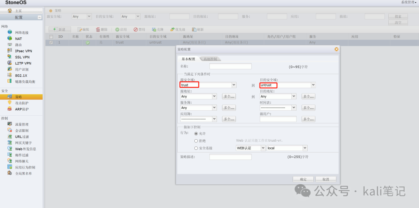Click the 攻击防护 shield icon
Viewport: 419px width, 208px height.
(10, 103)
